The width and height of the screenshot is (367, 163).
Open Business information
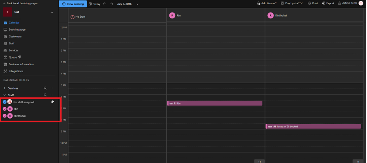21,64
